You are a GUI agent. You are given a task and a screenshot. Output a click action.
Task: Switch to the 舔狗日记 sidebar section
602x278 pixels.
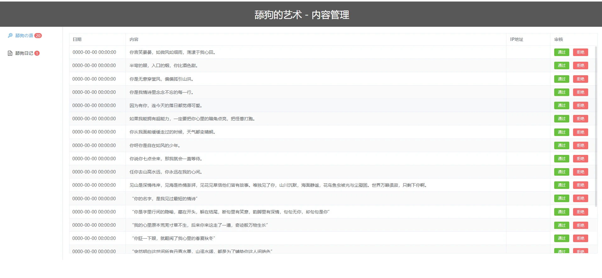[x=24, y=53]
